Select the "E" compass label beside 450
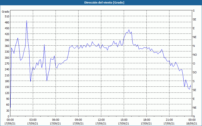This screenshot has width=202, height=126. (x=194, y=28)
